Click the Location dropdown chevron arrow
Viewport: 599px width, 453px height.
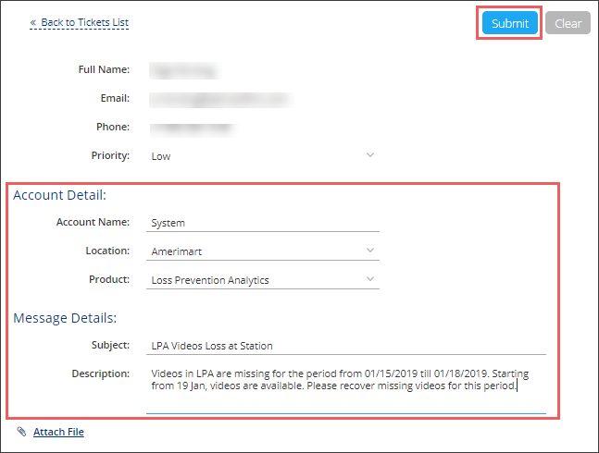370,251
